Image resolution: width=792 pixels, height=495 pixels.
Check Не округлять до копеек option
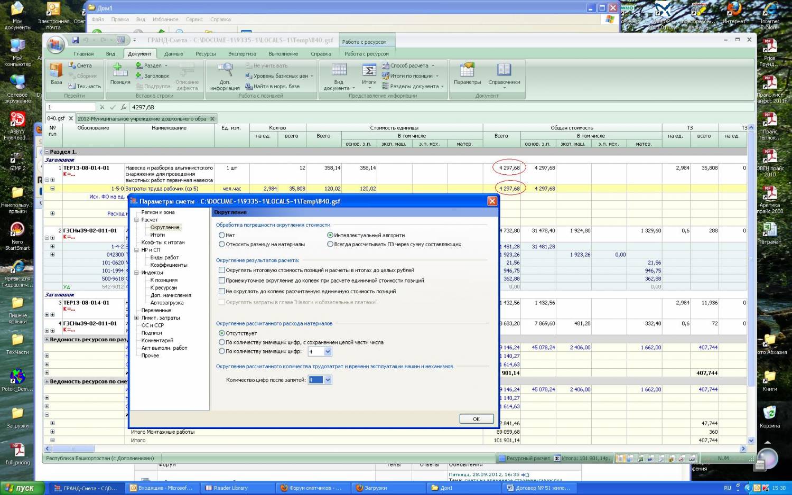click(222, 291)
